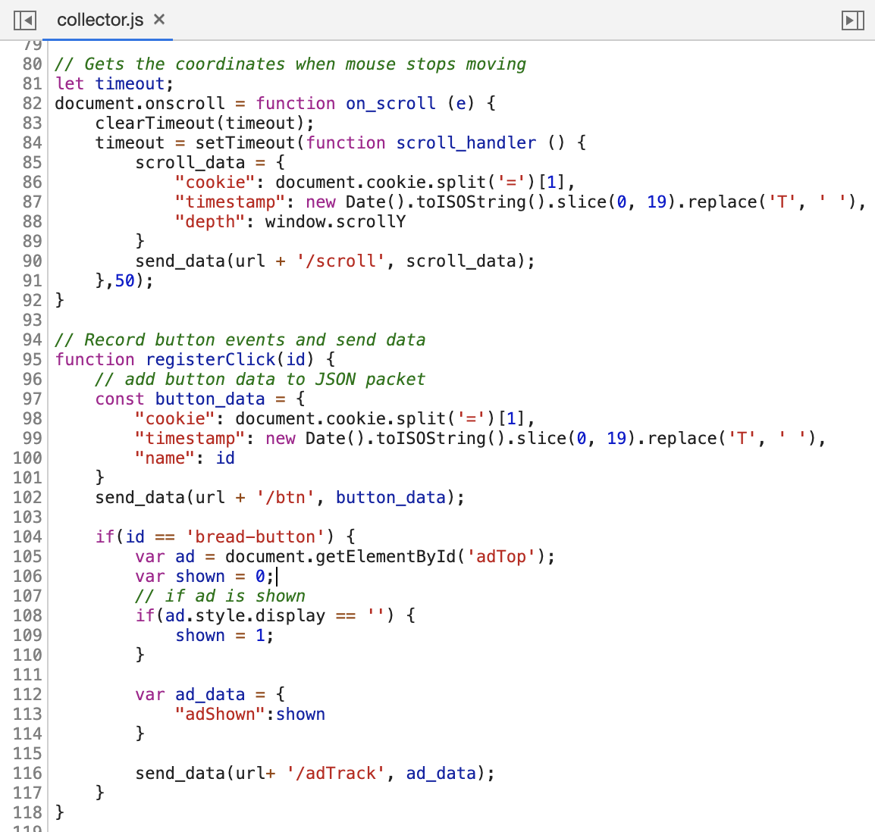This screenshot has width=875, height=832.
Task: Click the button_data constant name
Action: point(209,399)
